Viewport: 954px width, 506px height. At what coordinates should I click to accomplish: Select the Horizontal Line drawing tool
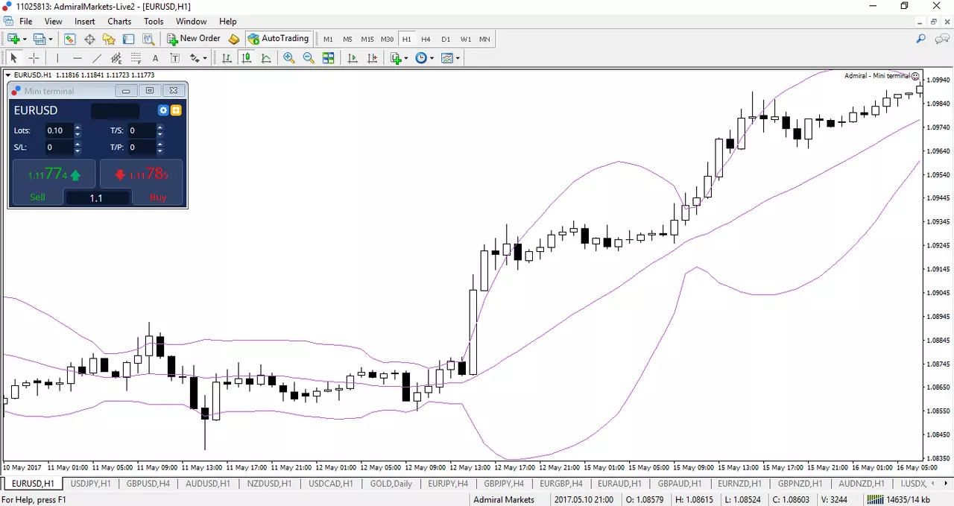(x=77, y=58)
